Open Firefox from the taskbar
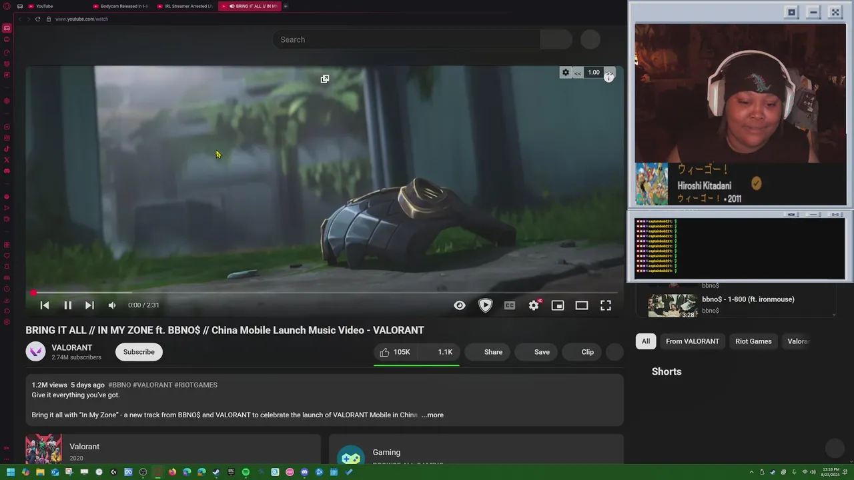This screenshot has height=480, width=854. pyautogui.click(x=172, y=472)
